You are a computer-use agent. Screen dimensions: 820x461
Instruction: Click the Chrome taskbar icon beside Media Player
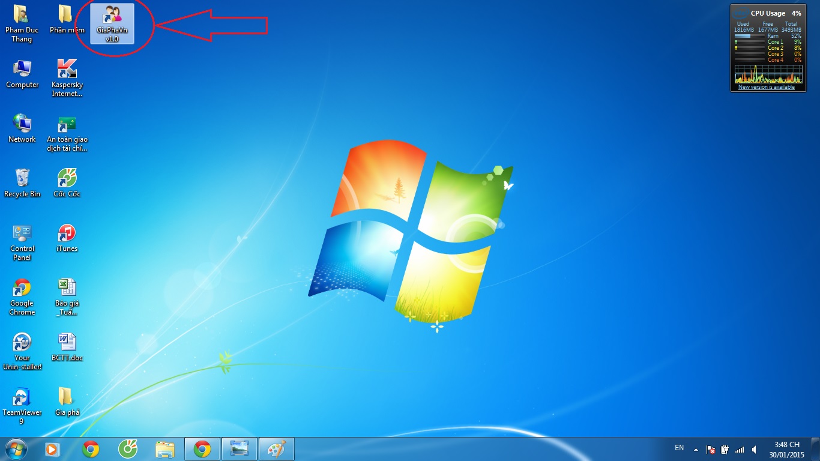click(91, 449)
